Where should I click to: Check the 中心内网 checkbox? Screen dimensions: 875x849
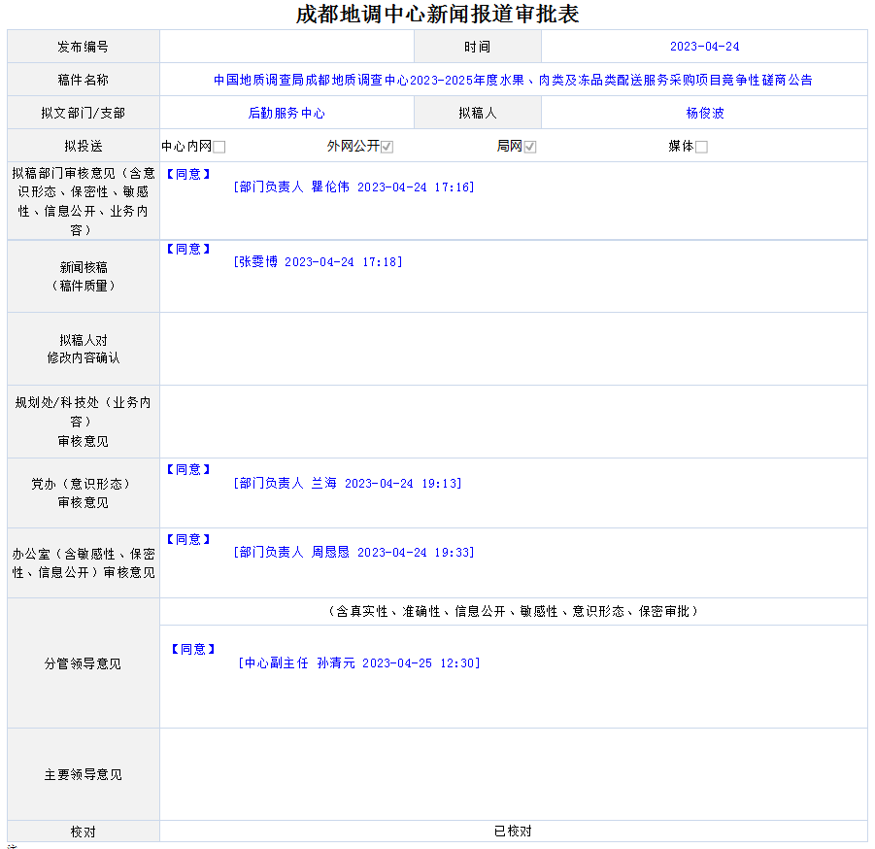[x=219, y=147]
